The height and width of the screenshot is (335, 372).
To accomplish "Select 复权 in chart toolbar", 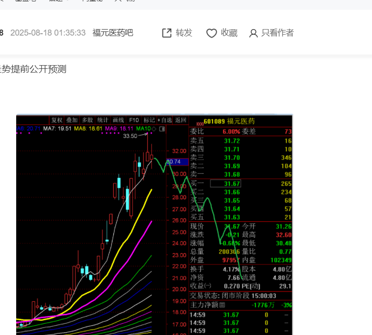I will pos(57,120).
